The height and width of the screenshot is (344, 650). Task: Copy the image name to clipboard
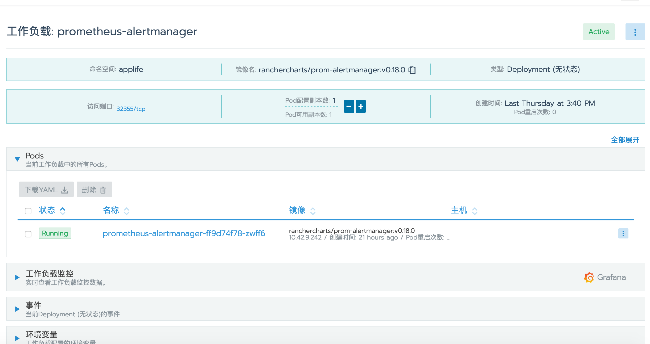[412, 70]
